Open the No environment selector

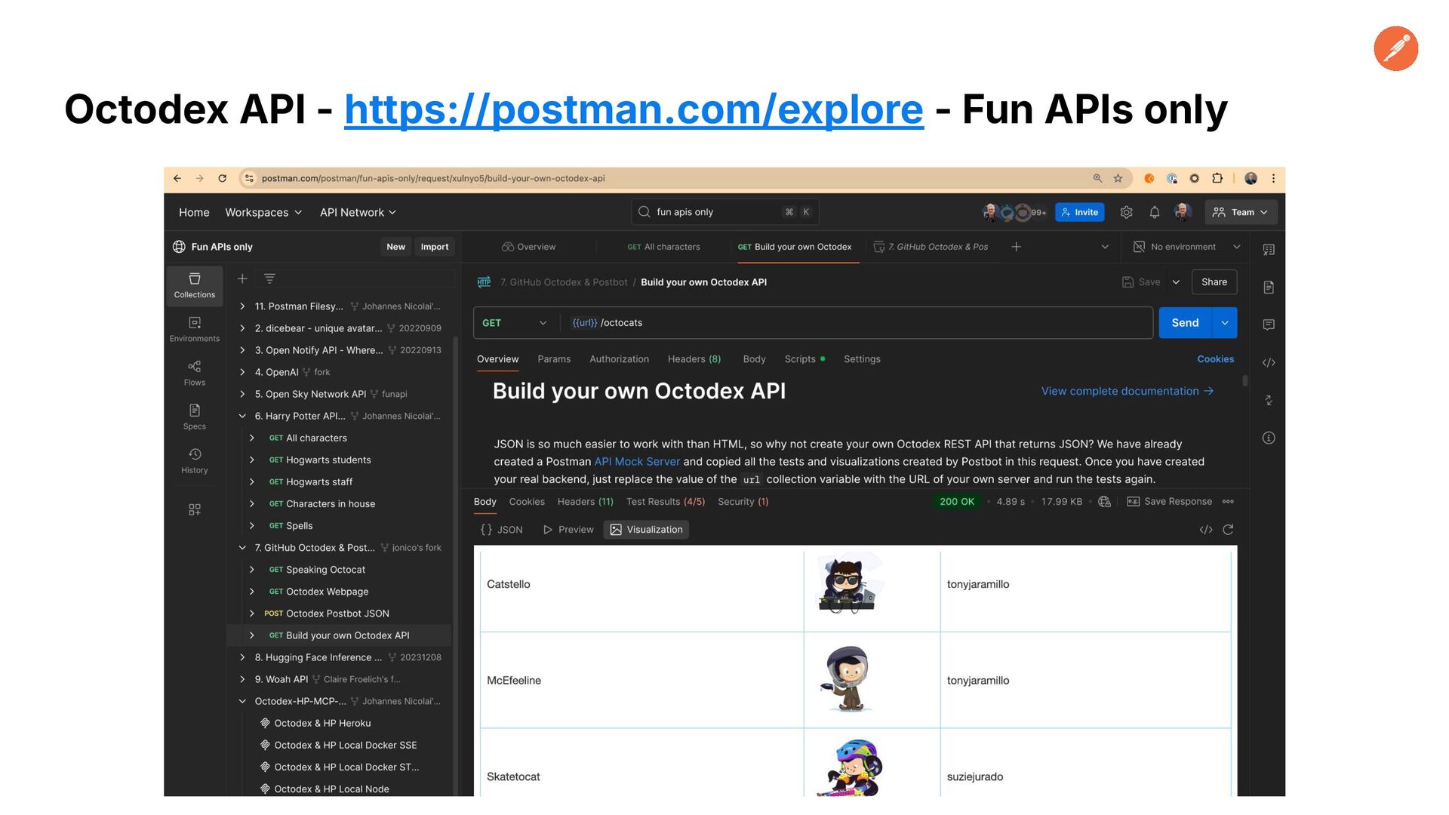1186,247
